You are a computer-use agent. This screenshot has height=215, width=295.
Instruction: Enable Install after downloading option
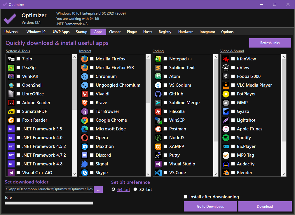click(186, 197)
